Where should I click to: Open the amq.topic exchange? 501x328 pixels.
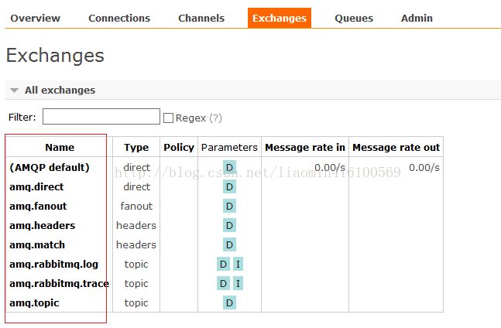[x=34, y=302]
